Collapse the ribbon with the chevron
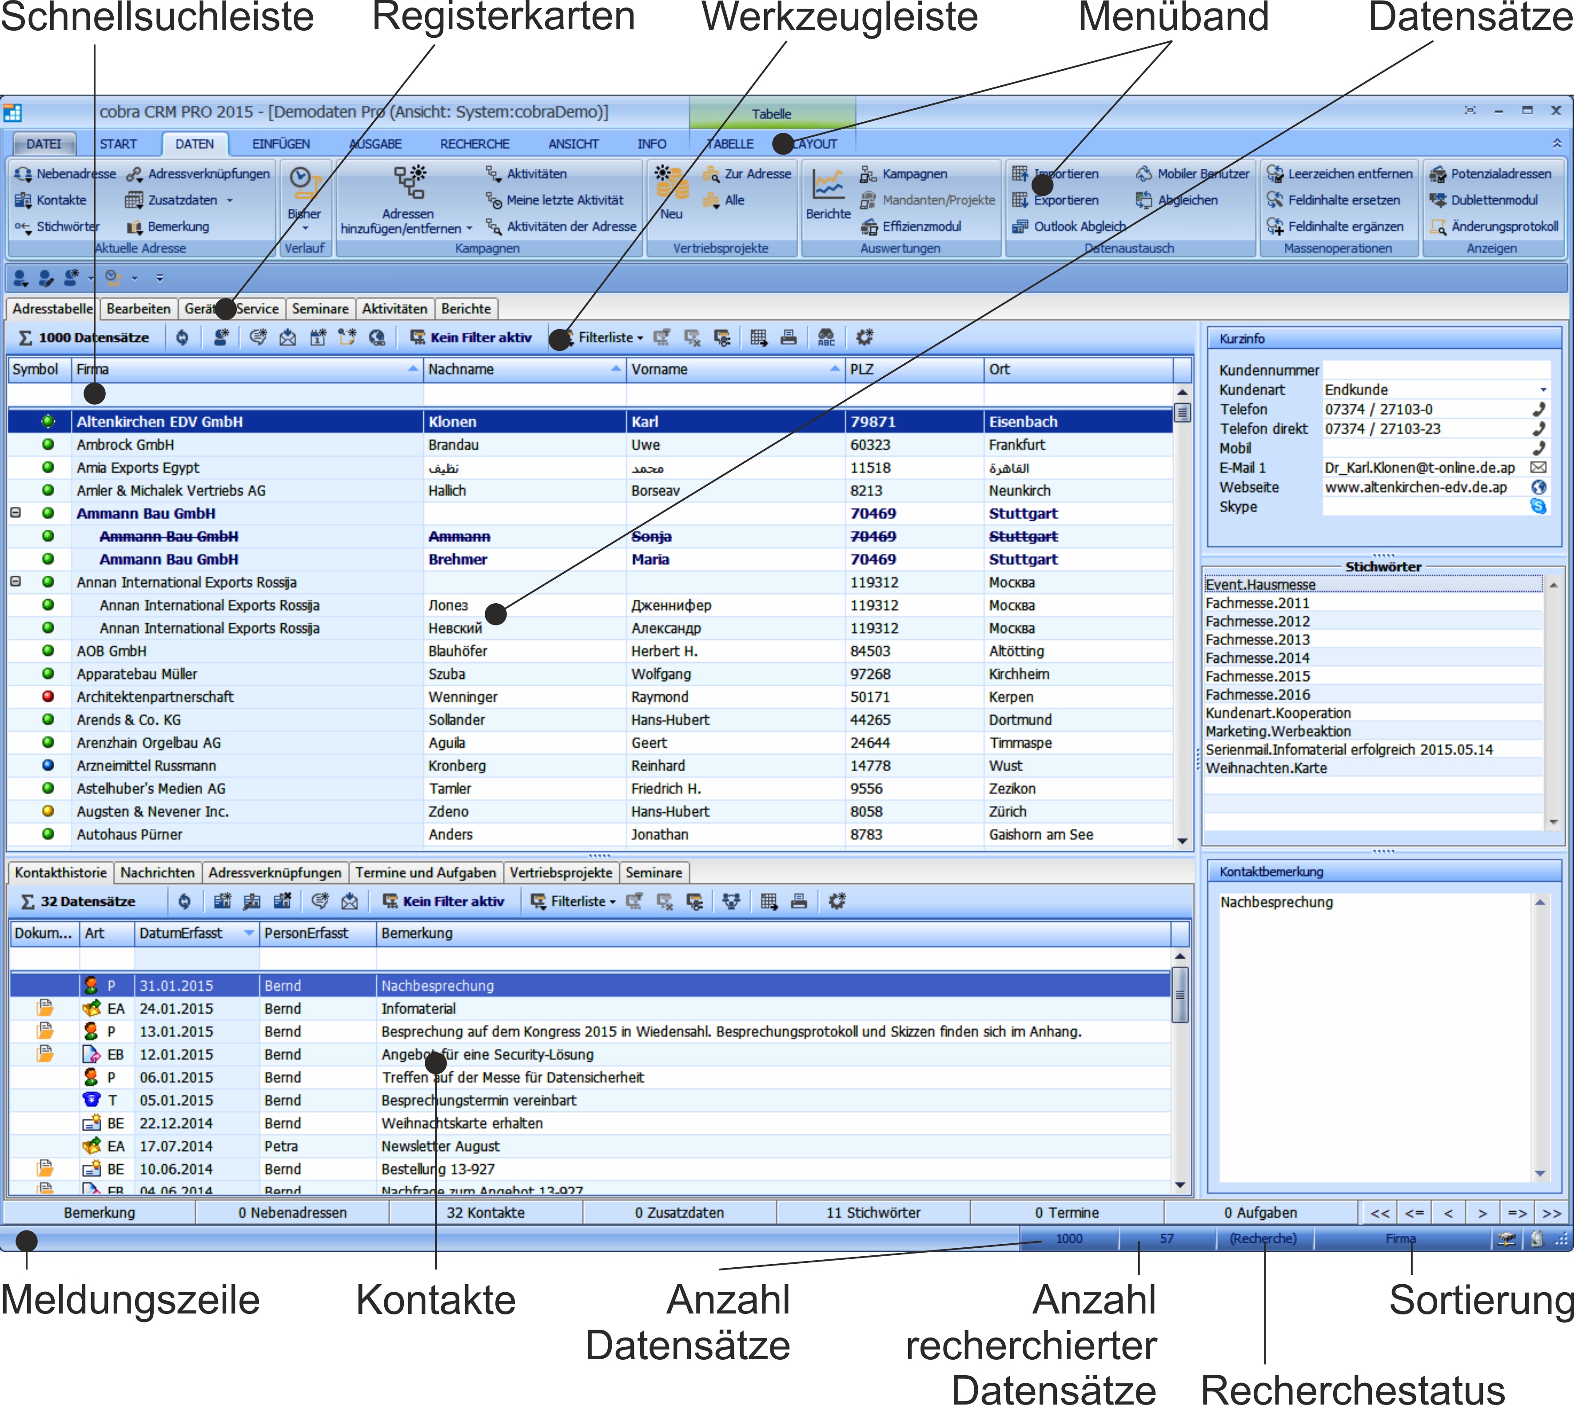This screenshot has height=1405, width=1574. point(1556,143)
